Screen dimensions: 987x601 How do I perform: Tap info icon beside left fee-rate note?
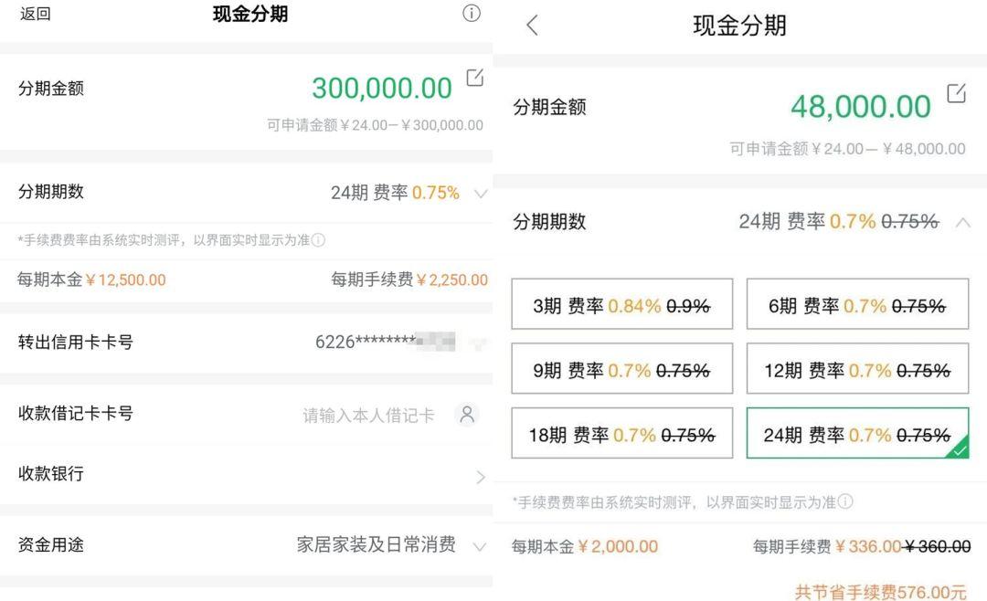coord(318,240)
